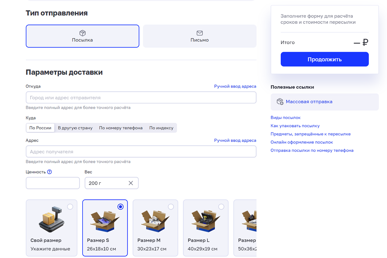Select the Свой размер radio button

click(70, 207)
